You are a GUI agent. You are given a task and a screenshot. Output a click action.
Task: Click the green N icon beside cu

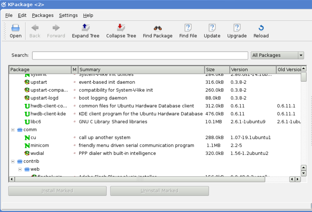(x=27, y=138)
